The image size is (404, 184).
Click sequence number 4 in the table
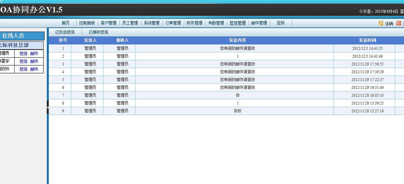tap(63, 72)
